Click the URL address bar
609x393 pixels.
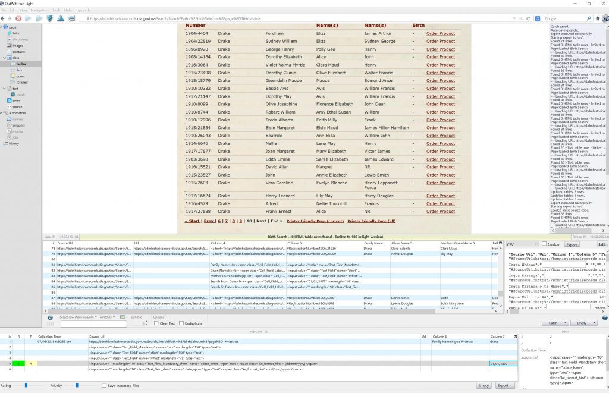(297, 19)
